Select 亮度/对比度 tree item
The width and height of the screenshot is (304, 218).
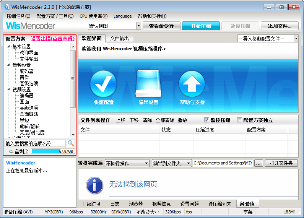coord(32,132)
